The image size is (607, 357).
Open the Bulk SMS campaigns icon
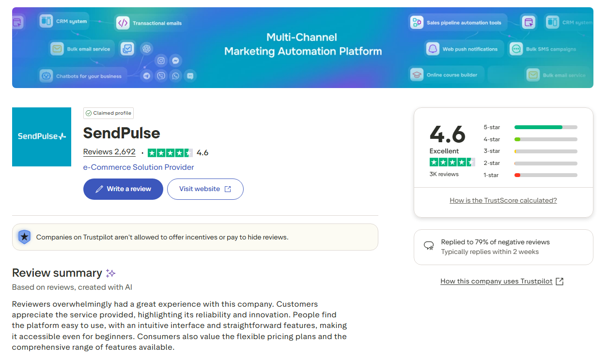pos(515,49)
